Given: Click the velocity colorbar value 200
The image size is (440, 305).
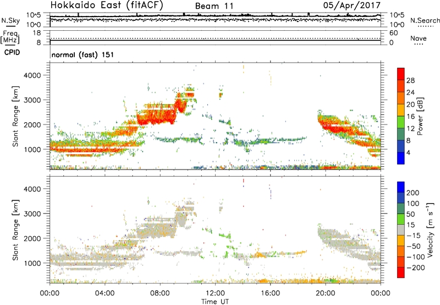Looking at the screenshot, I should pos(413,193).
